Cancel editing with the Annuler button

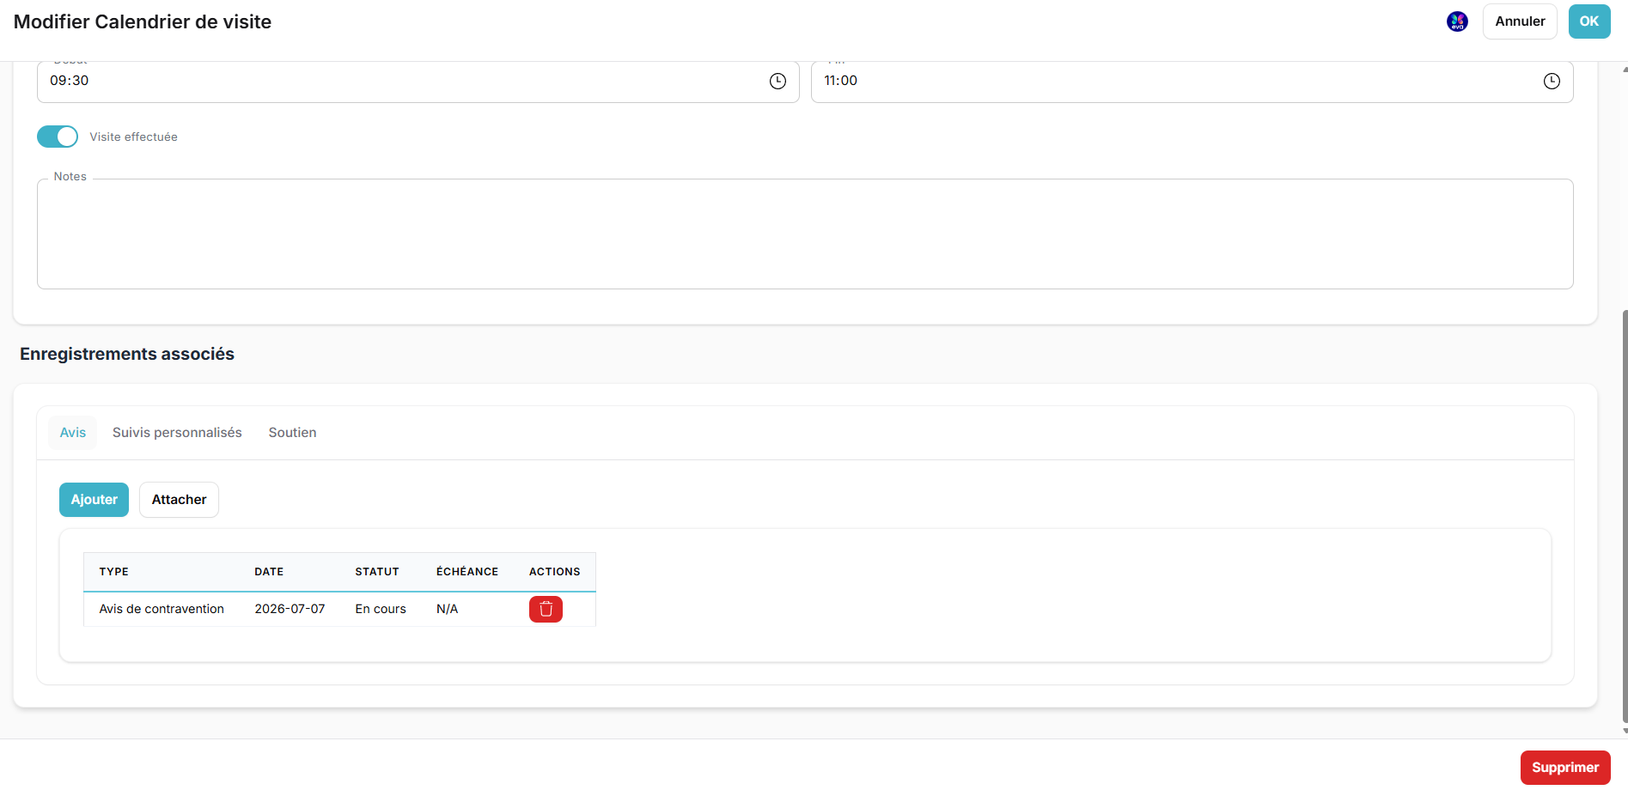point(1520,21)
